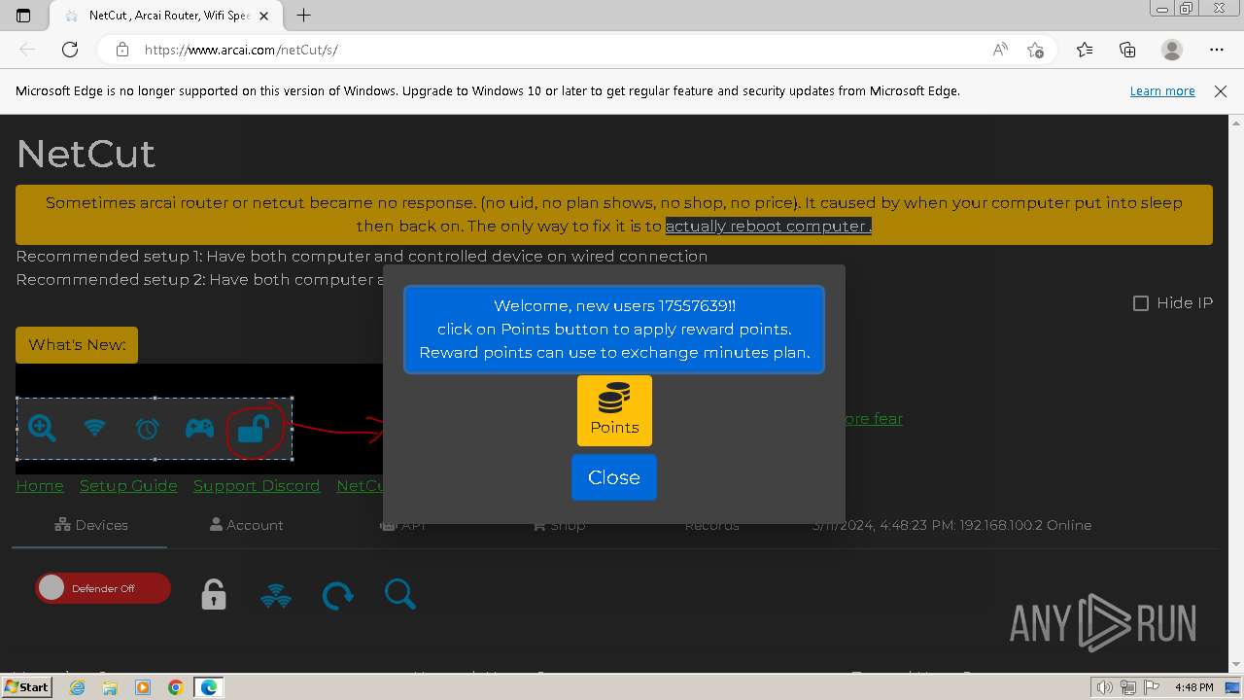
Task: Click the magnifier search icon in device toolbar
Action: coord(399,594)
